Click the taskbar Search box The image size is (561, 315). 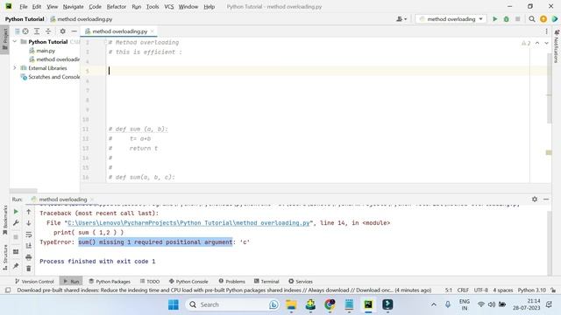click(233, 304)
